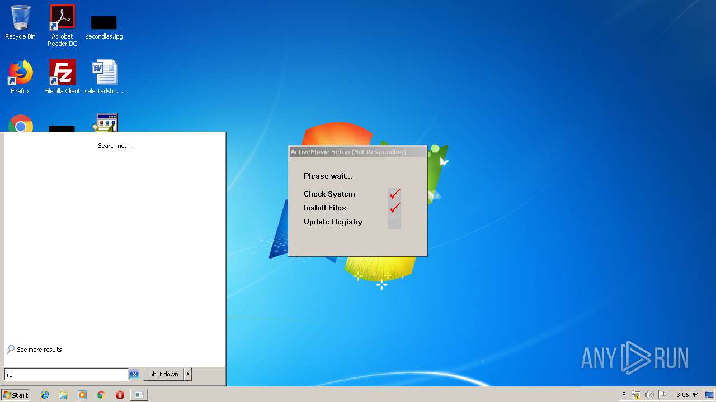This screenshot has width=716, height=402.
Task: Click the magnifier icon beside See more results
Action: pos(11,350)
